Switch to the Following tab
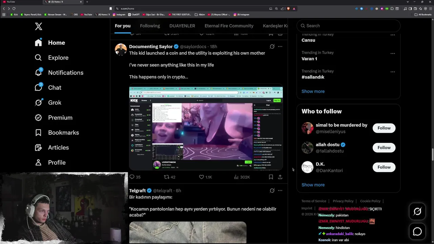434x244 pixels. coord(150,26)
